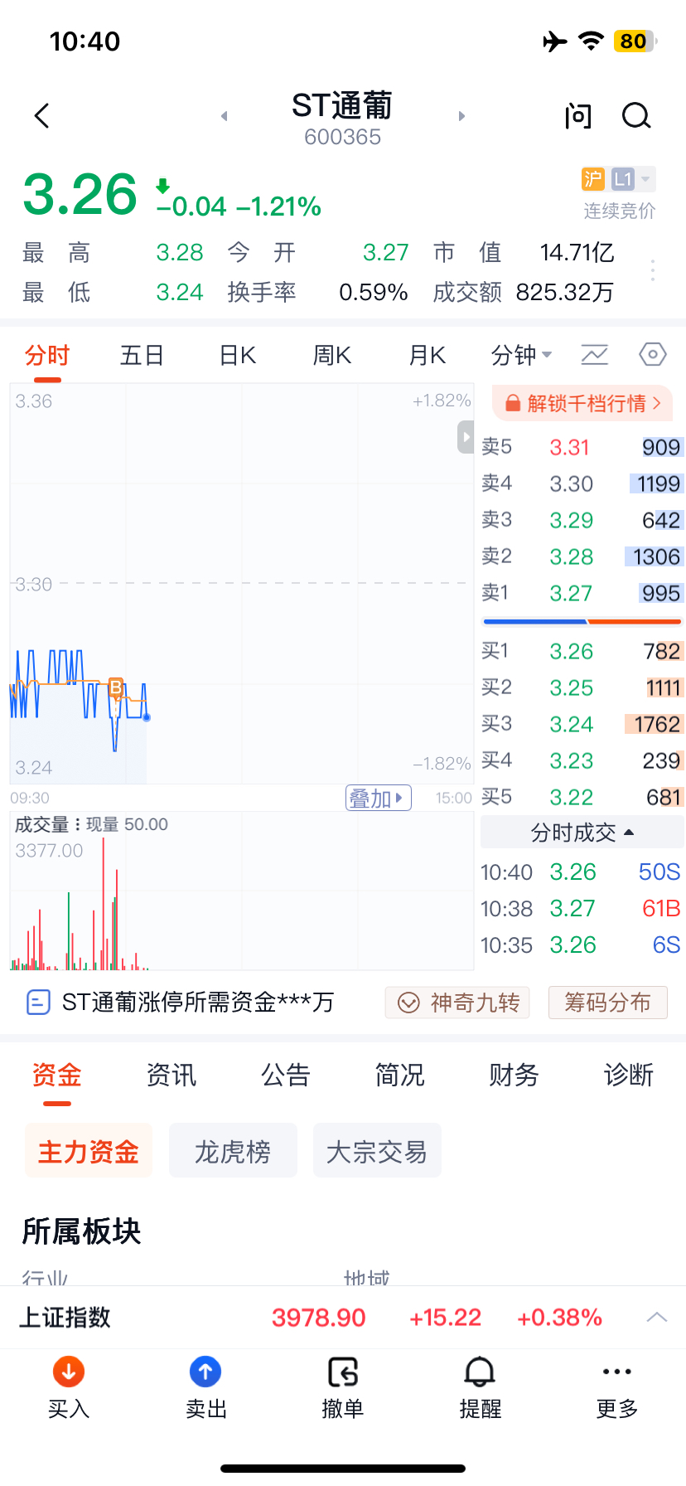Go back with the left arrow
The image size is (686, 1486).
click(x=42, y=116)
